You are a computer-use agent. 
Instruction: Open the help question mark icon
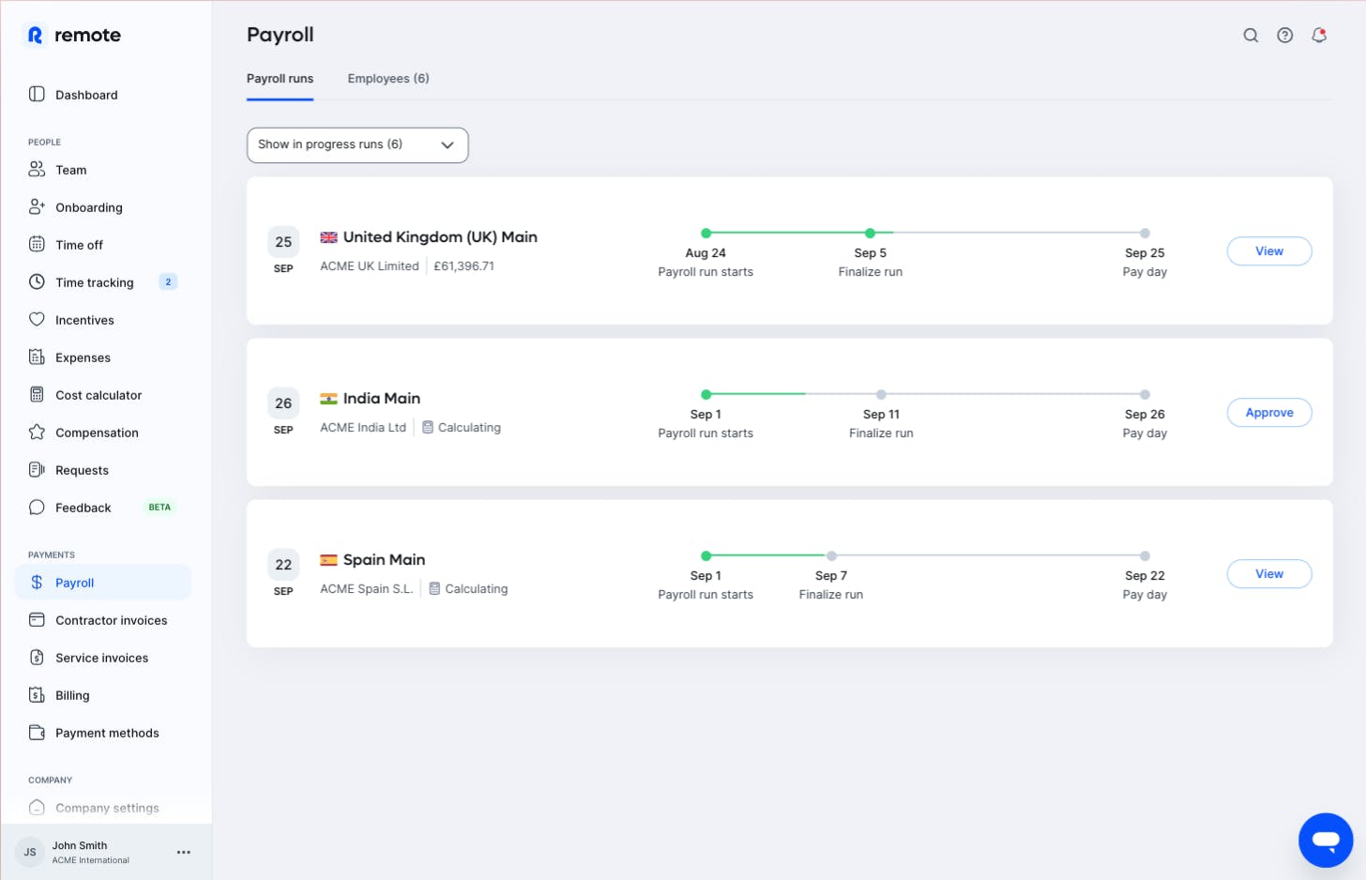[x=1284, y=36]
